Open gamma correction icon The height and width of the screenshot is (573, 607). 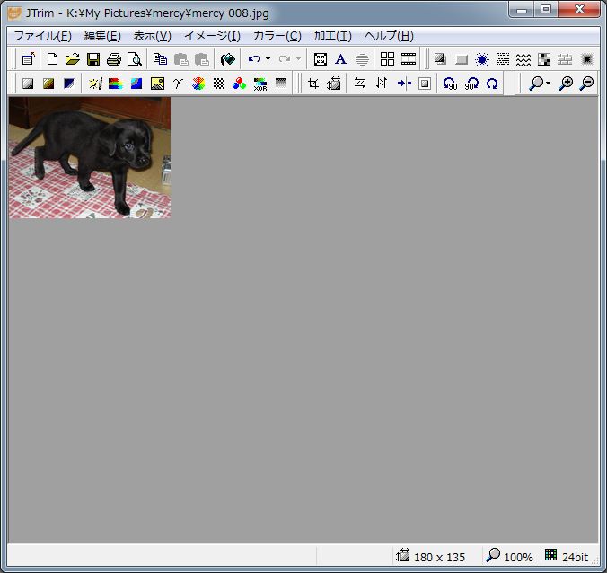coord(178,84)
